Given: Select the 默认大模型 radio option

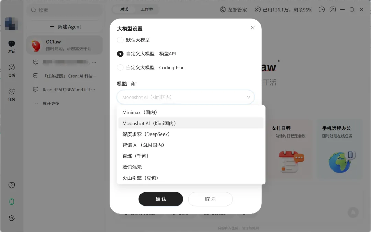Looking at the screenshot, I should tap(120, 40).
